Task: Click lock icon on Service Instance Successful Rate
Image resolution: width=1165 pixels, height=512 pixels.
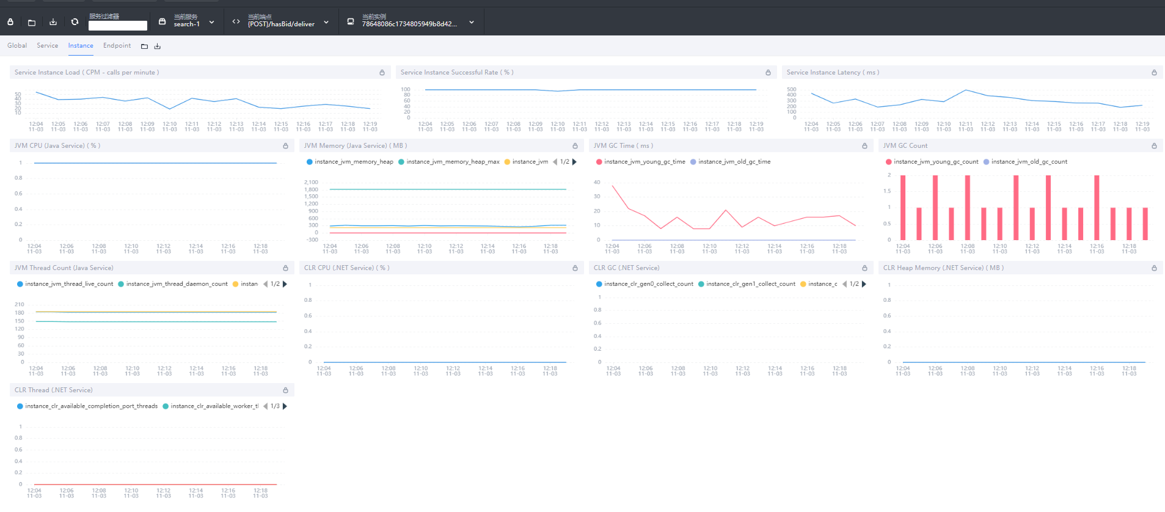Action: [768, 73]
